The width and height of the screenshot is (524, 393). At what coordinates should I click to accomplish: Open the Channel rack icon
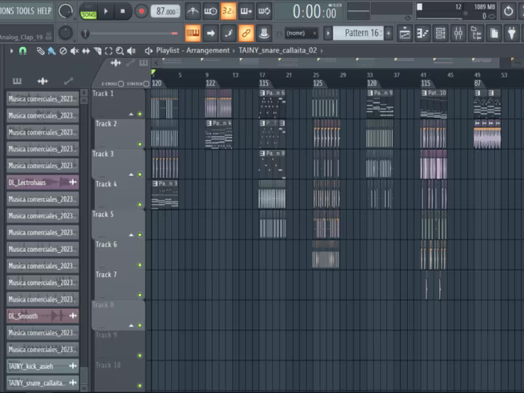441,31
